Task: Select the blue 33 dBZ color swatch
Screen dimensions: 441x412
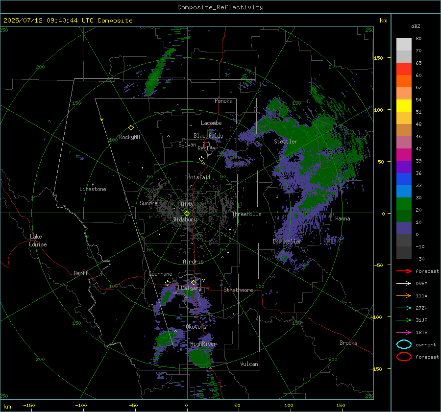Action: (x=404, y=179)
